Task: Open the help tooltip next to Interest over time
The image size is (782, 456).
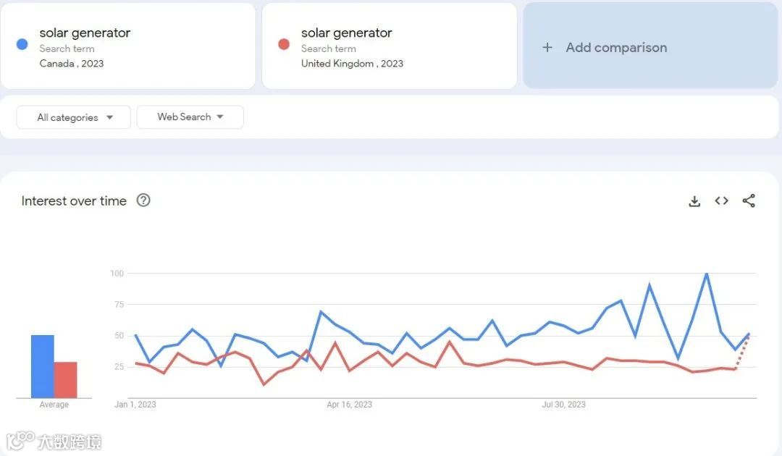Action: (x=143, y=200)
